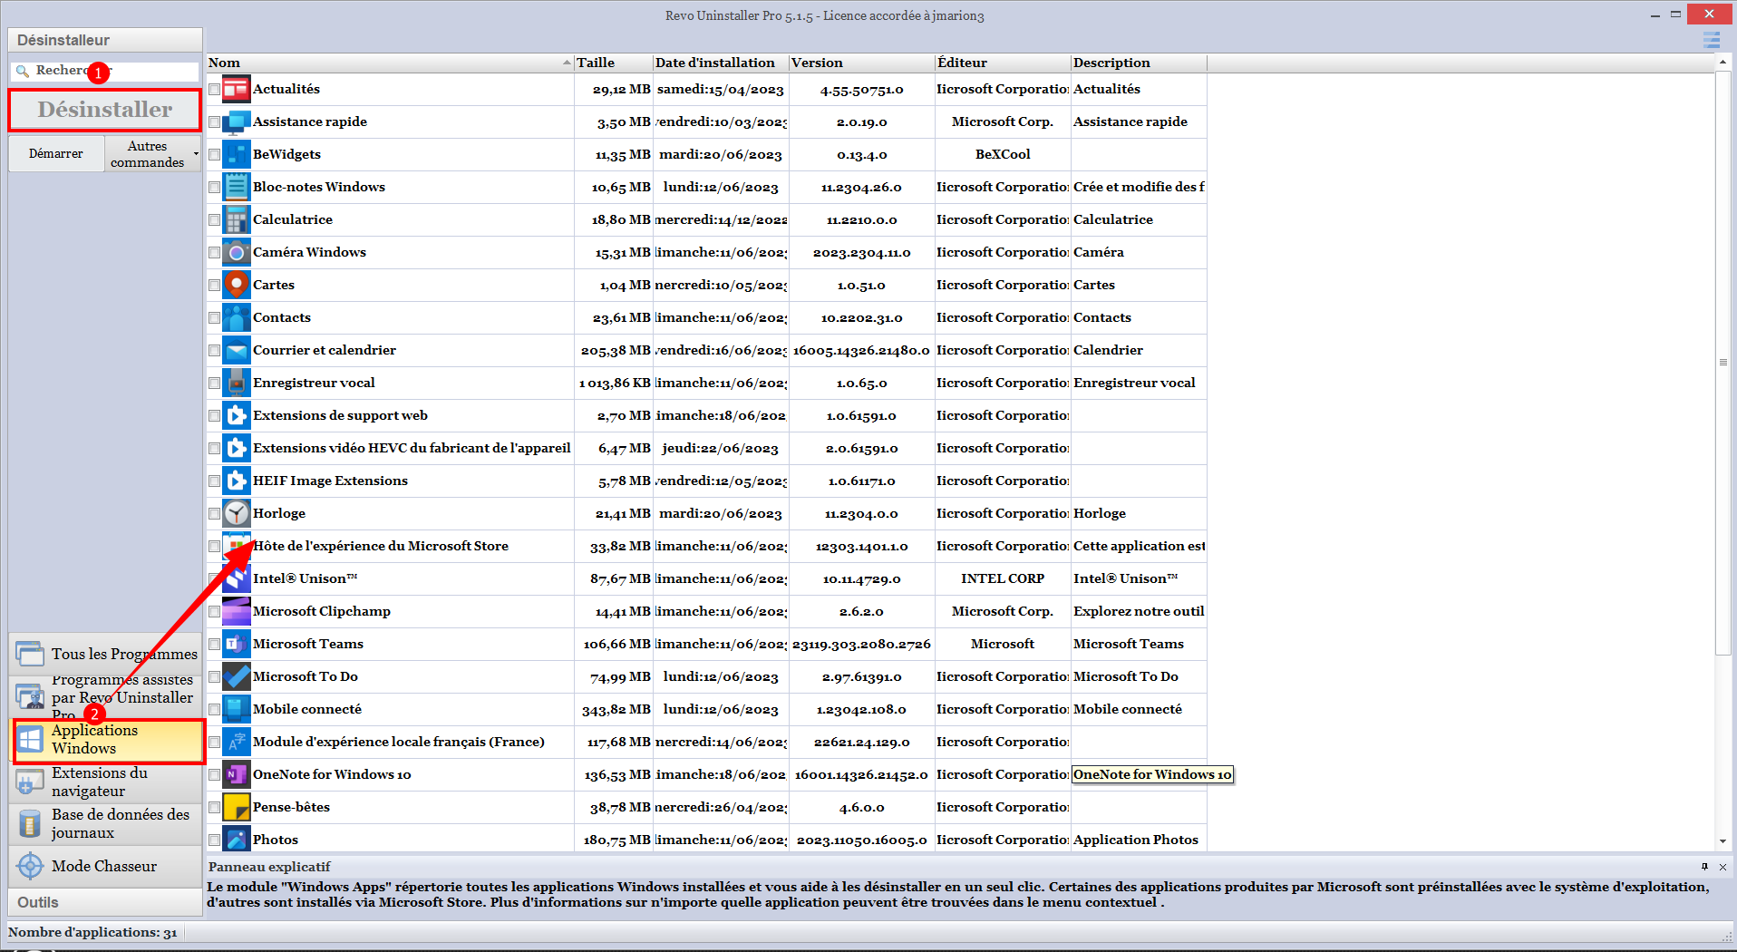Click the Extensions vidéo HEVC icon
Viewport: 1737px width, 952px height.
point(237,448)
